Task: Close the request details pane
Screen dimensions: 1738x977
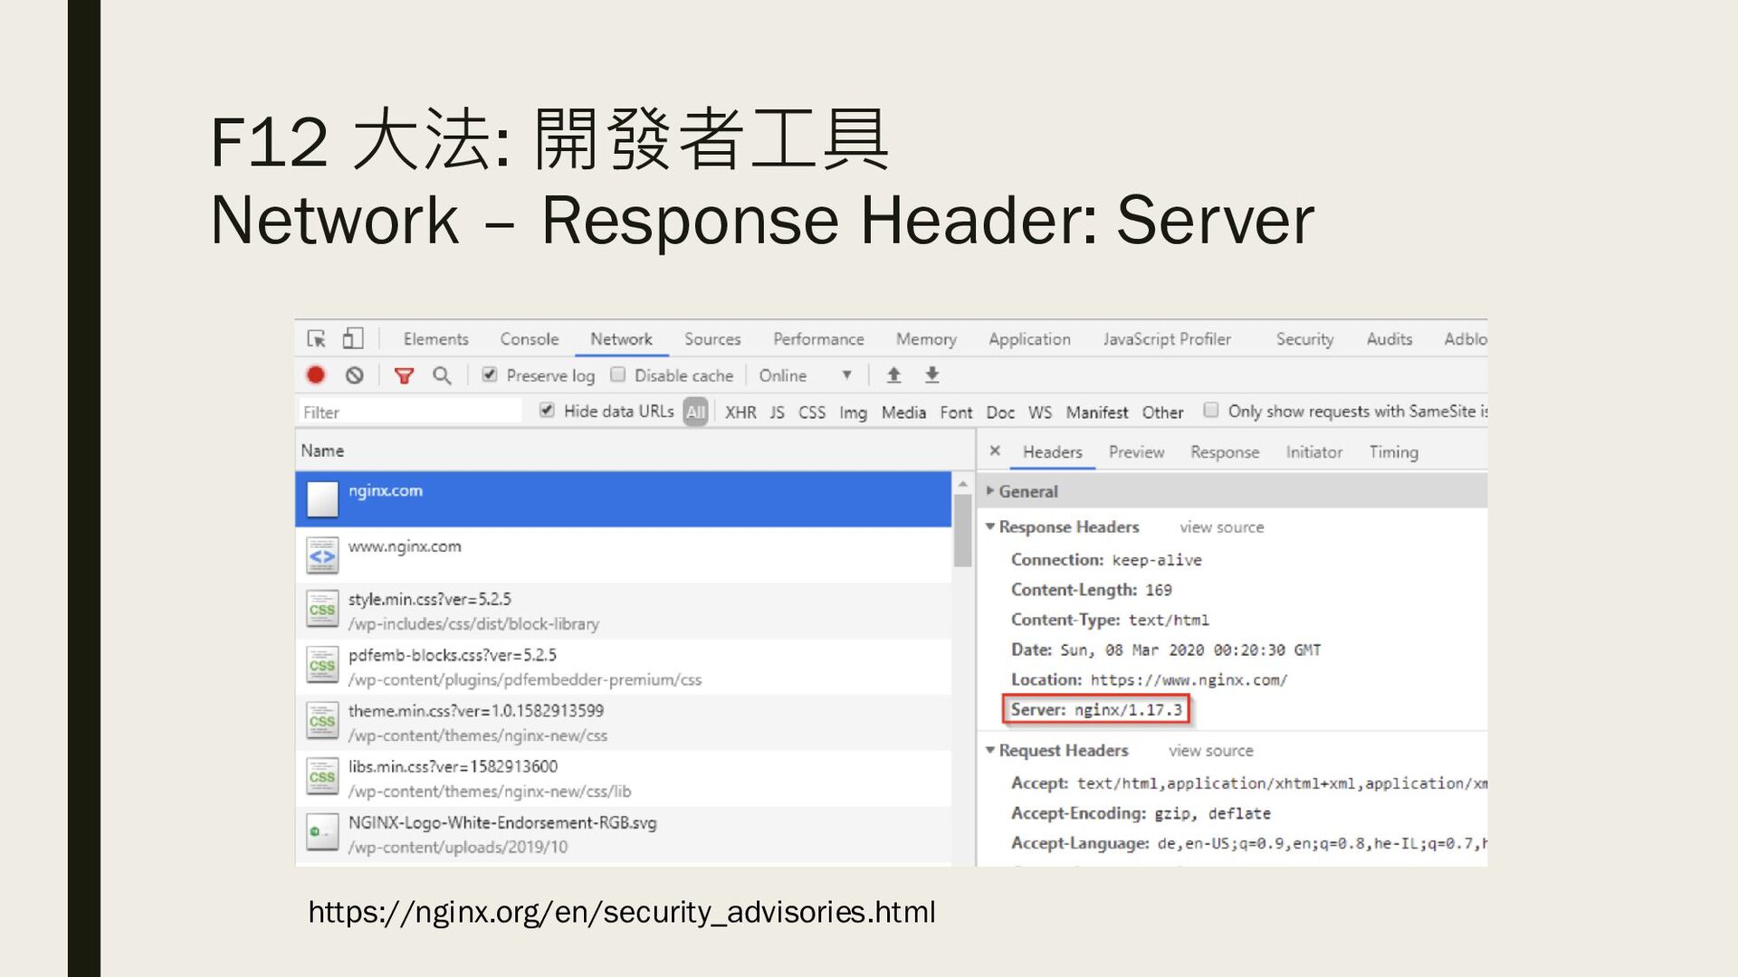Action: click(995, 451)
